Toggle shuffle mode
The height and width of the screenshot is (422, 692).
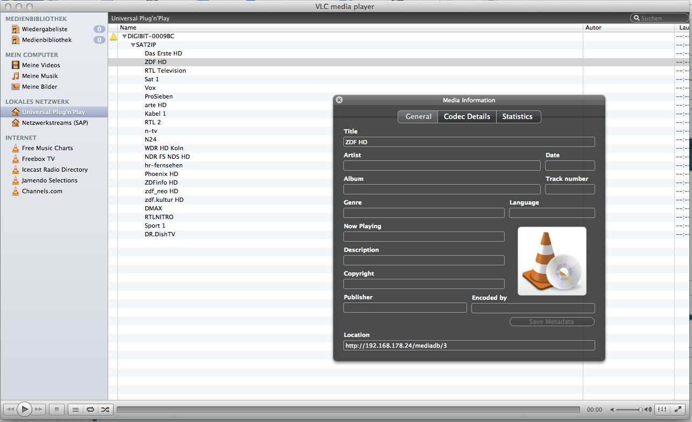click(x=105, y=410)
